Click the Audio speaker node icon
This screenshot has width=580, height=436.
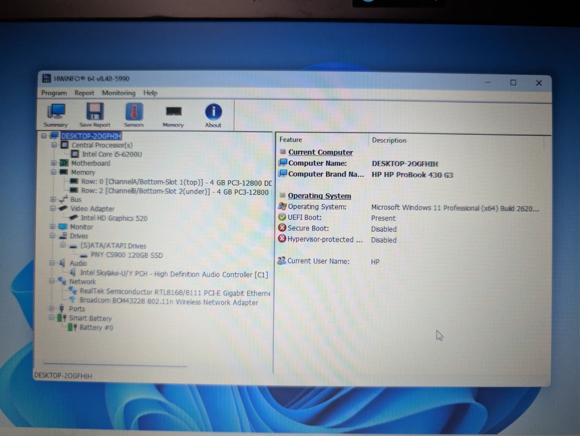[x=62, y=263]
